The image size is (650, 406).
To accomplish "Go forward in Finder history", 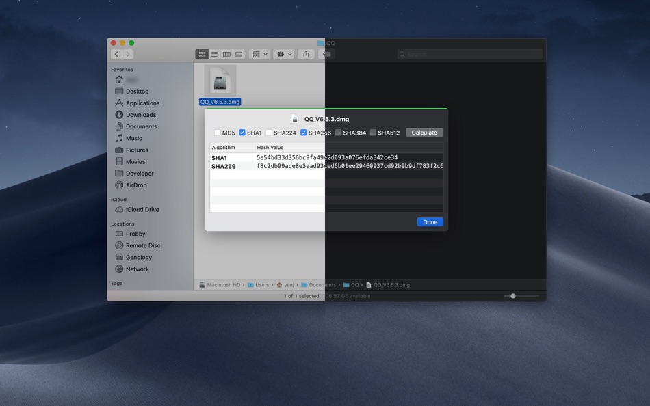I will pyautogui.click(x=128, y=54).
